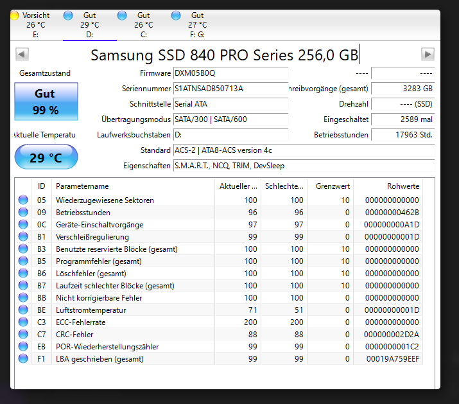Viewport: 459px width, 404px height.
Task: Click the Parametername column header
Action: coord(133,186)
